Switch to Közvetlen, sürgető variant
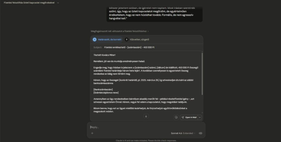 [x=137, y=39]
